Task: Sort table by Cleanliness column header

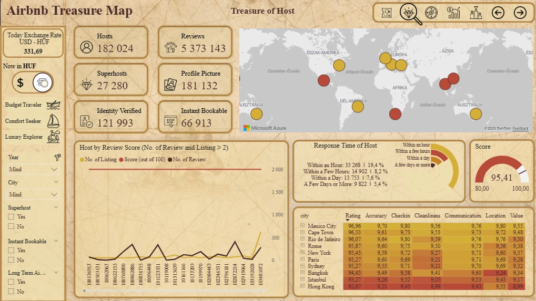Action: pyautogui.click(x=427, y=216)
